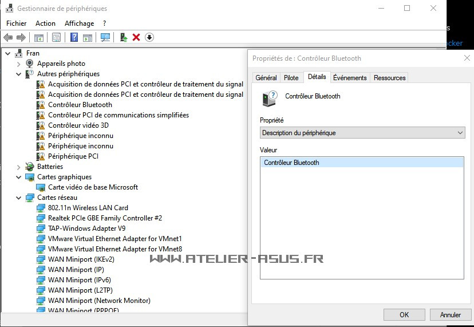474x327 pixels.
Task: Click the Bluetooth device icon in properties dialog
Action: [x=270, y=99]
